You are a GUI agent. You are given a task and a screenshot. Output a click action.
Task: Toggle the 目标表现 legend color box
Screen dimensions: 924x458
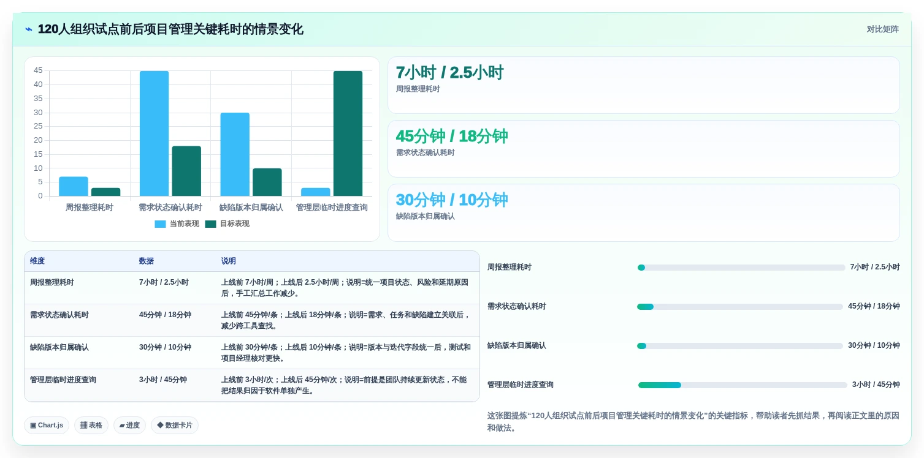click(x=210, y=224)
